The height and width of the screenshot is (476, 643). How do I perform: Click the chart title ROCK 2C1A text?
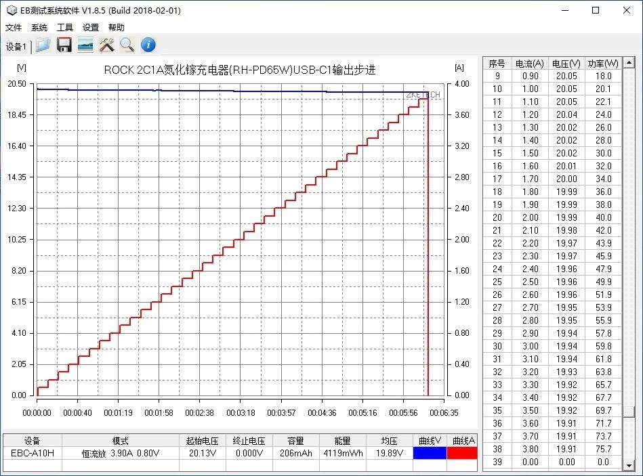point(240,70)
